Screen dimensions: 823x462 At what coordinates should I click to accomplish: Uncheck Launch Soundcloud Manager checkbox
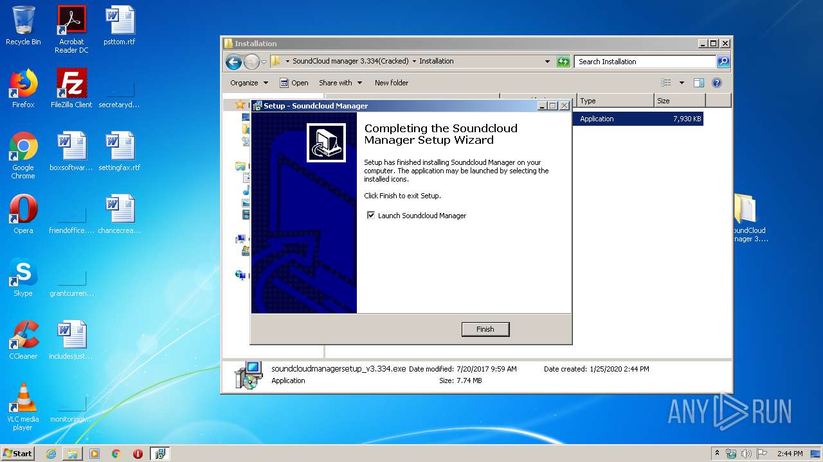point(370,216)
